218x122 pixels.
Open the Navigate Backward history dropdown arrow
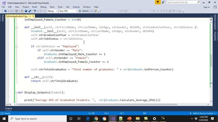point(8,11)
